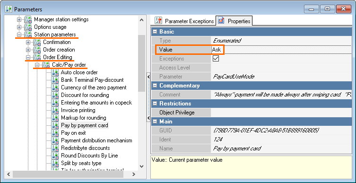The width and height of the screenshot is (356, 183).
Task: Collapse the Restrictions section
Action: point(155,104)
